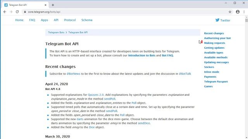The image size is (248, 139).
Task: Open the sendDice method link
Action: point(144,123)
